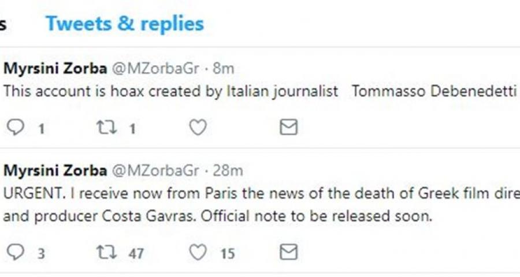Click the like count of 15
The image size is (520, 277).
click(228, 253)
